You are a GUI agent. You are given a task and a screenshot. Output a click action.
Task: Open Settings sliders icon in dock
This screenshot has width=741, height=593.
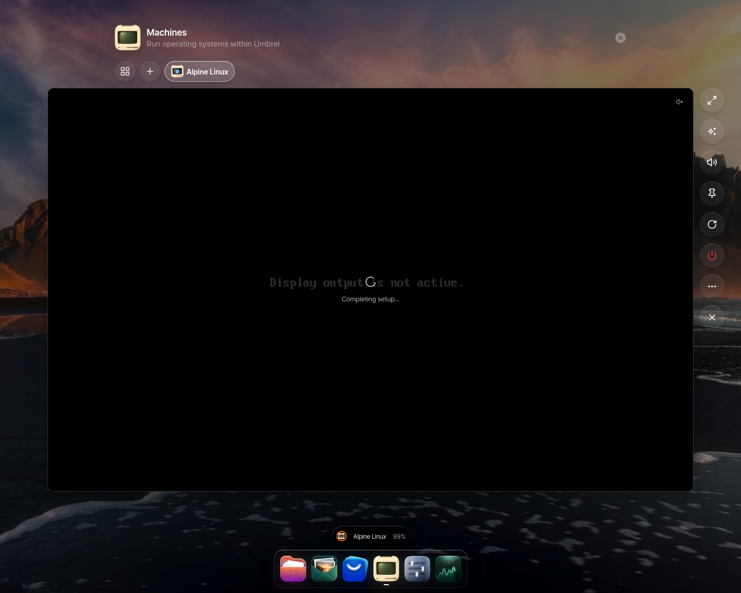417,569
